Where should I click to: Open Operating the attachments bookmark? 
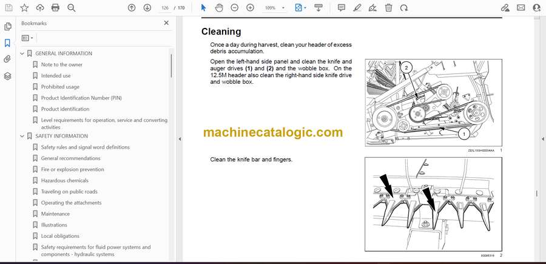[72, 203]
